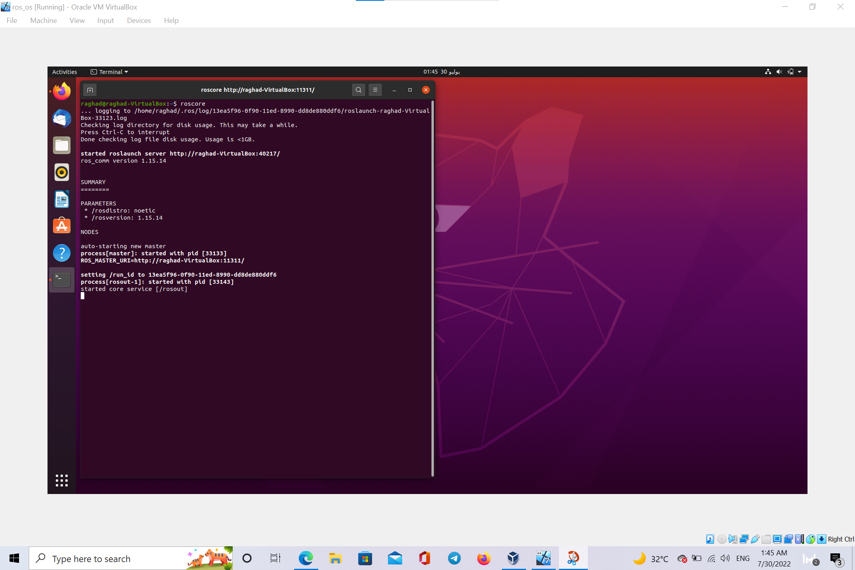855x570 pixels.
Task: Click the Windows Start button
Action: point(14,559)
